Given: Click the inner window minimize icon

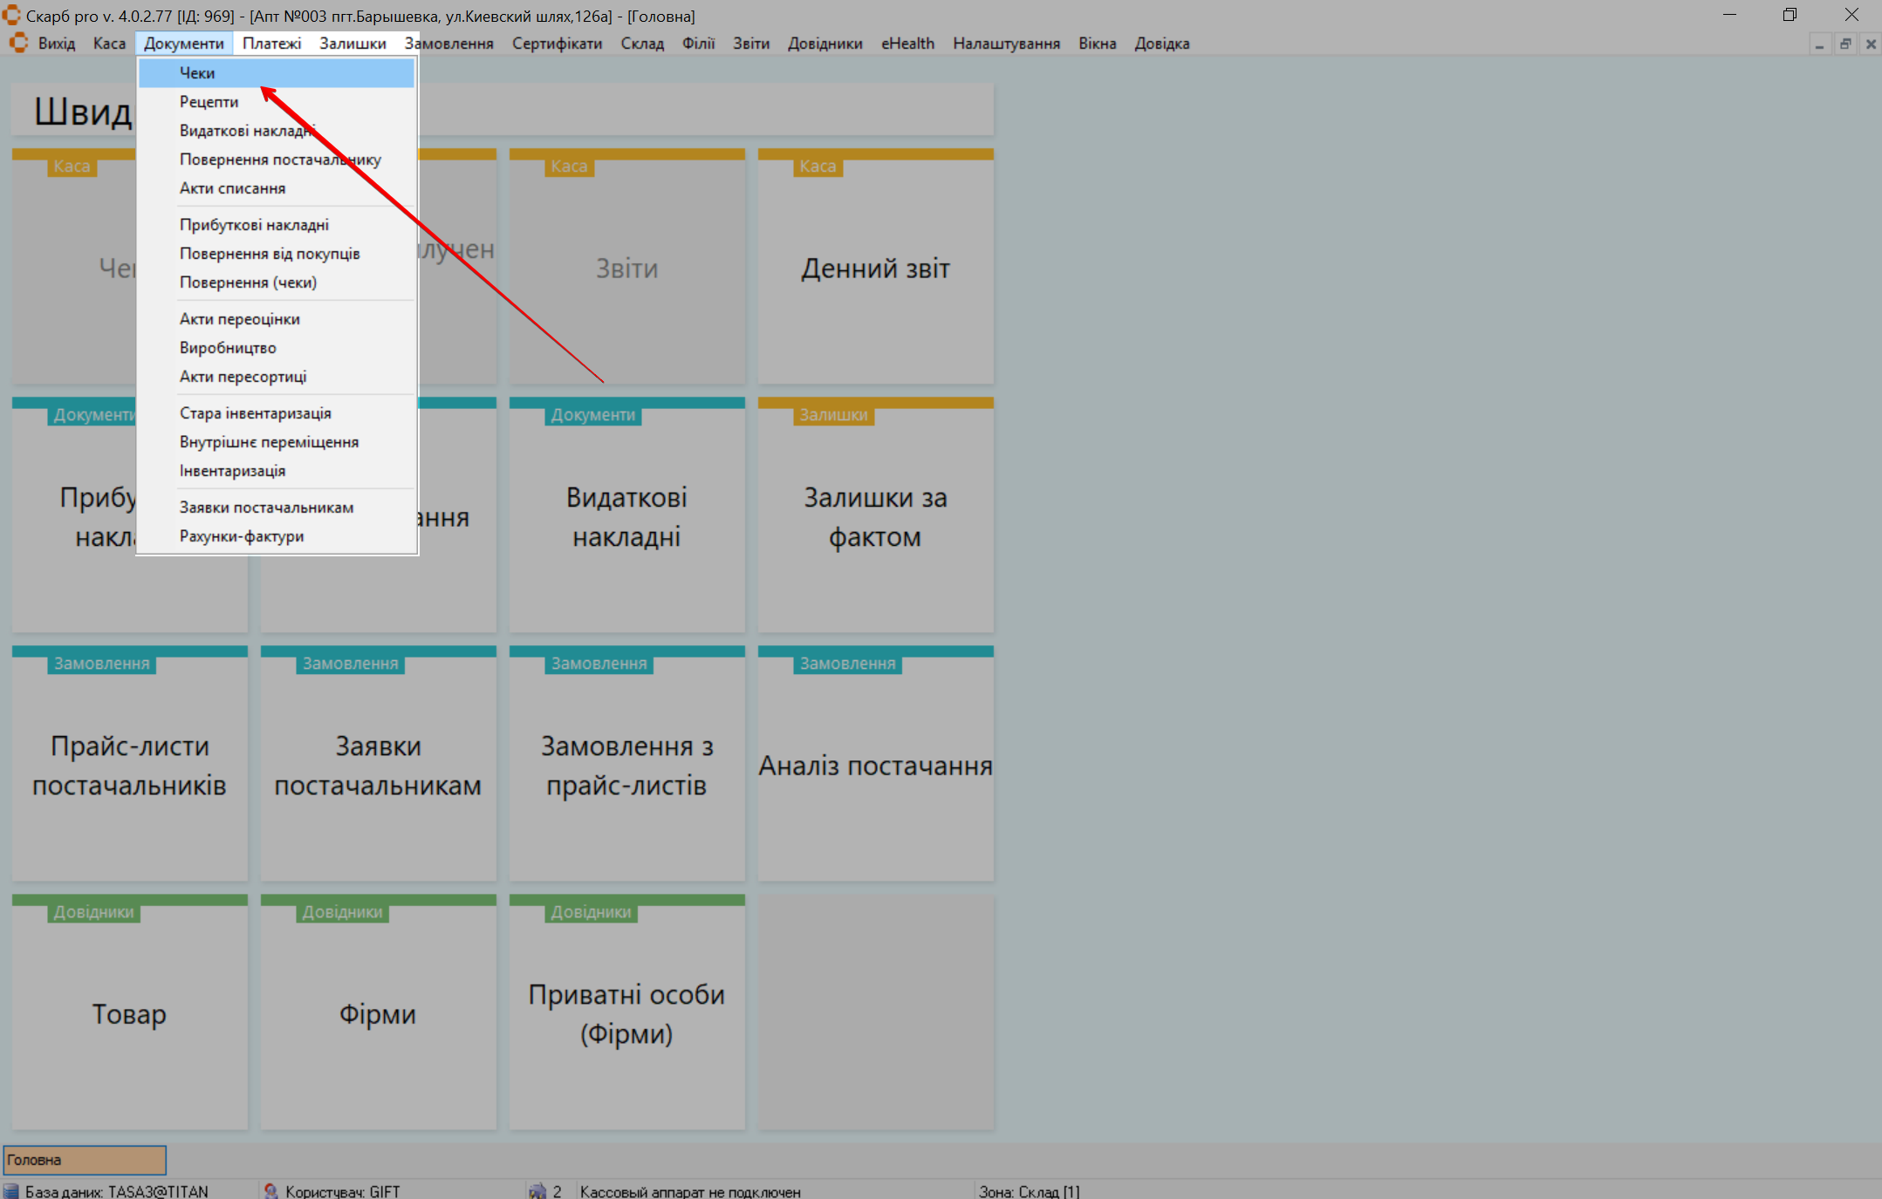Looking at the screenshot, I should (x=1819, y=44).
